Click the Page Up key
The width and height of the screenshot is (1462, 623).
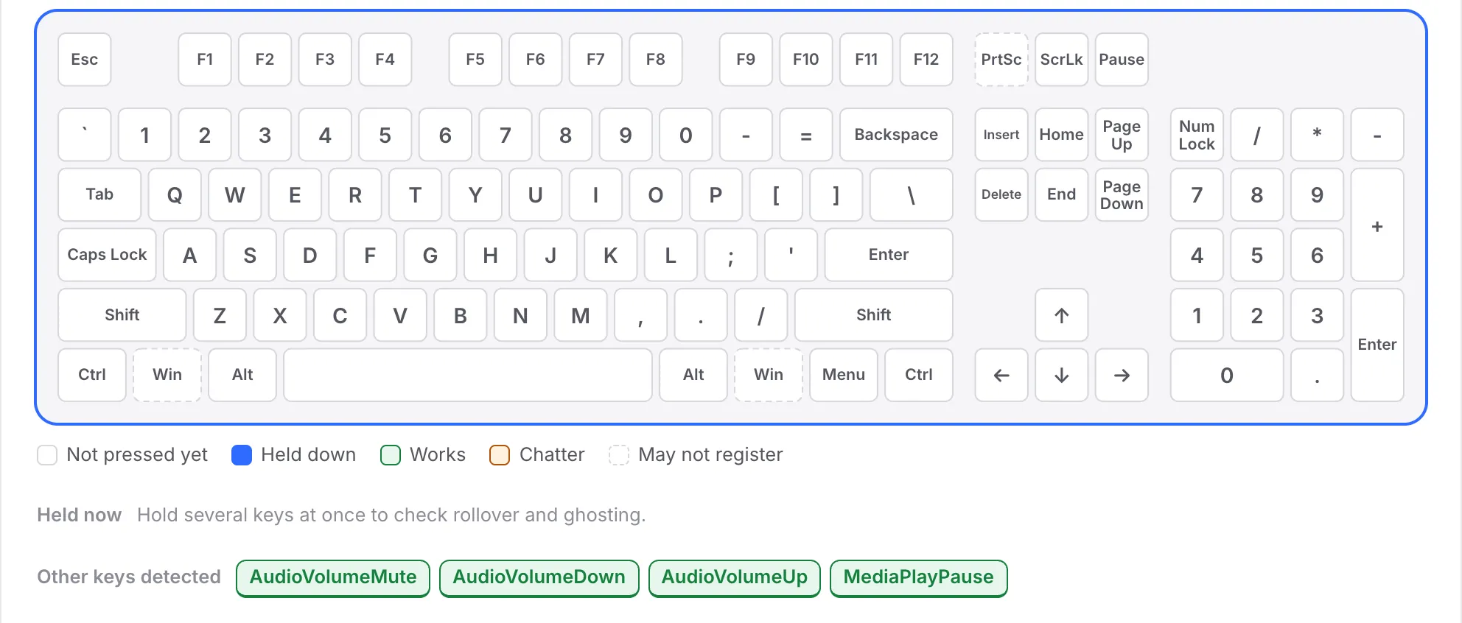pyautogui.click(x=1122, y=135)
